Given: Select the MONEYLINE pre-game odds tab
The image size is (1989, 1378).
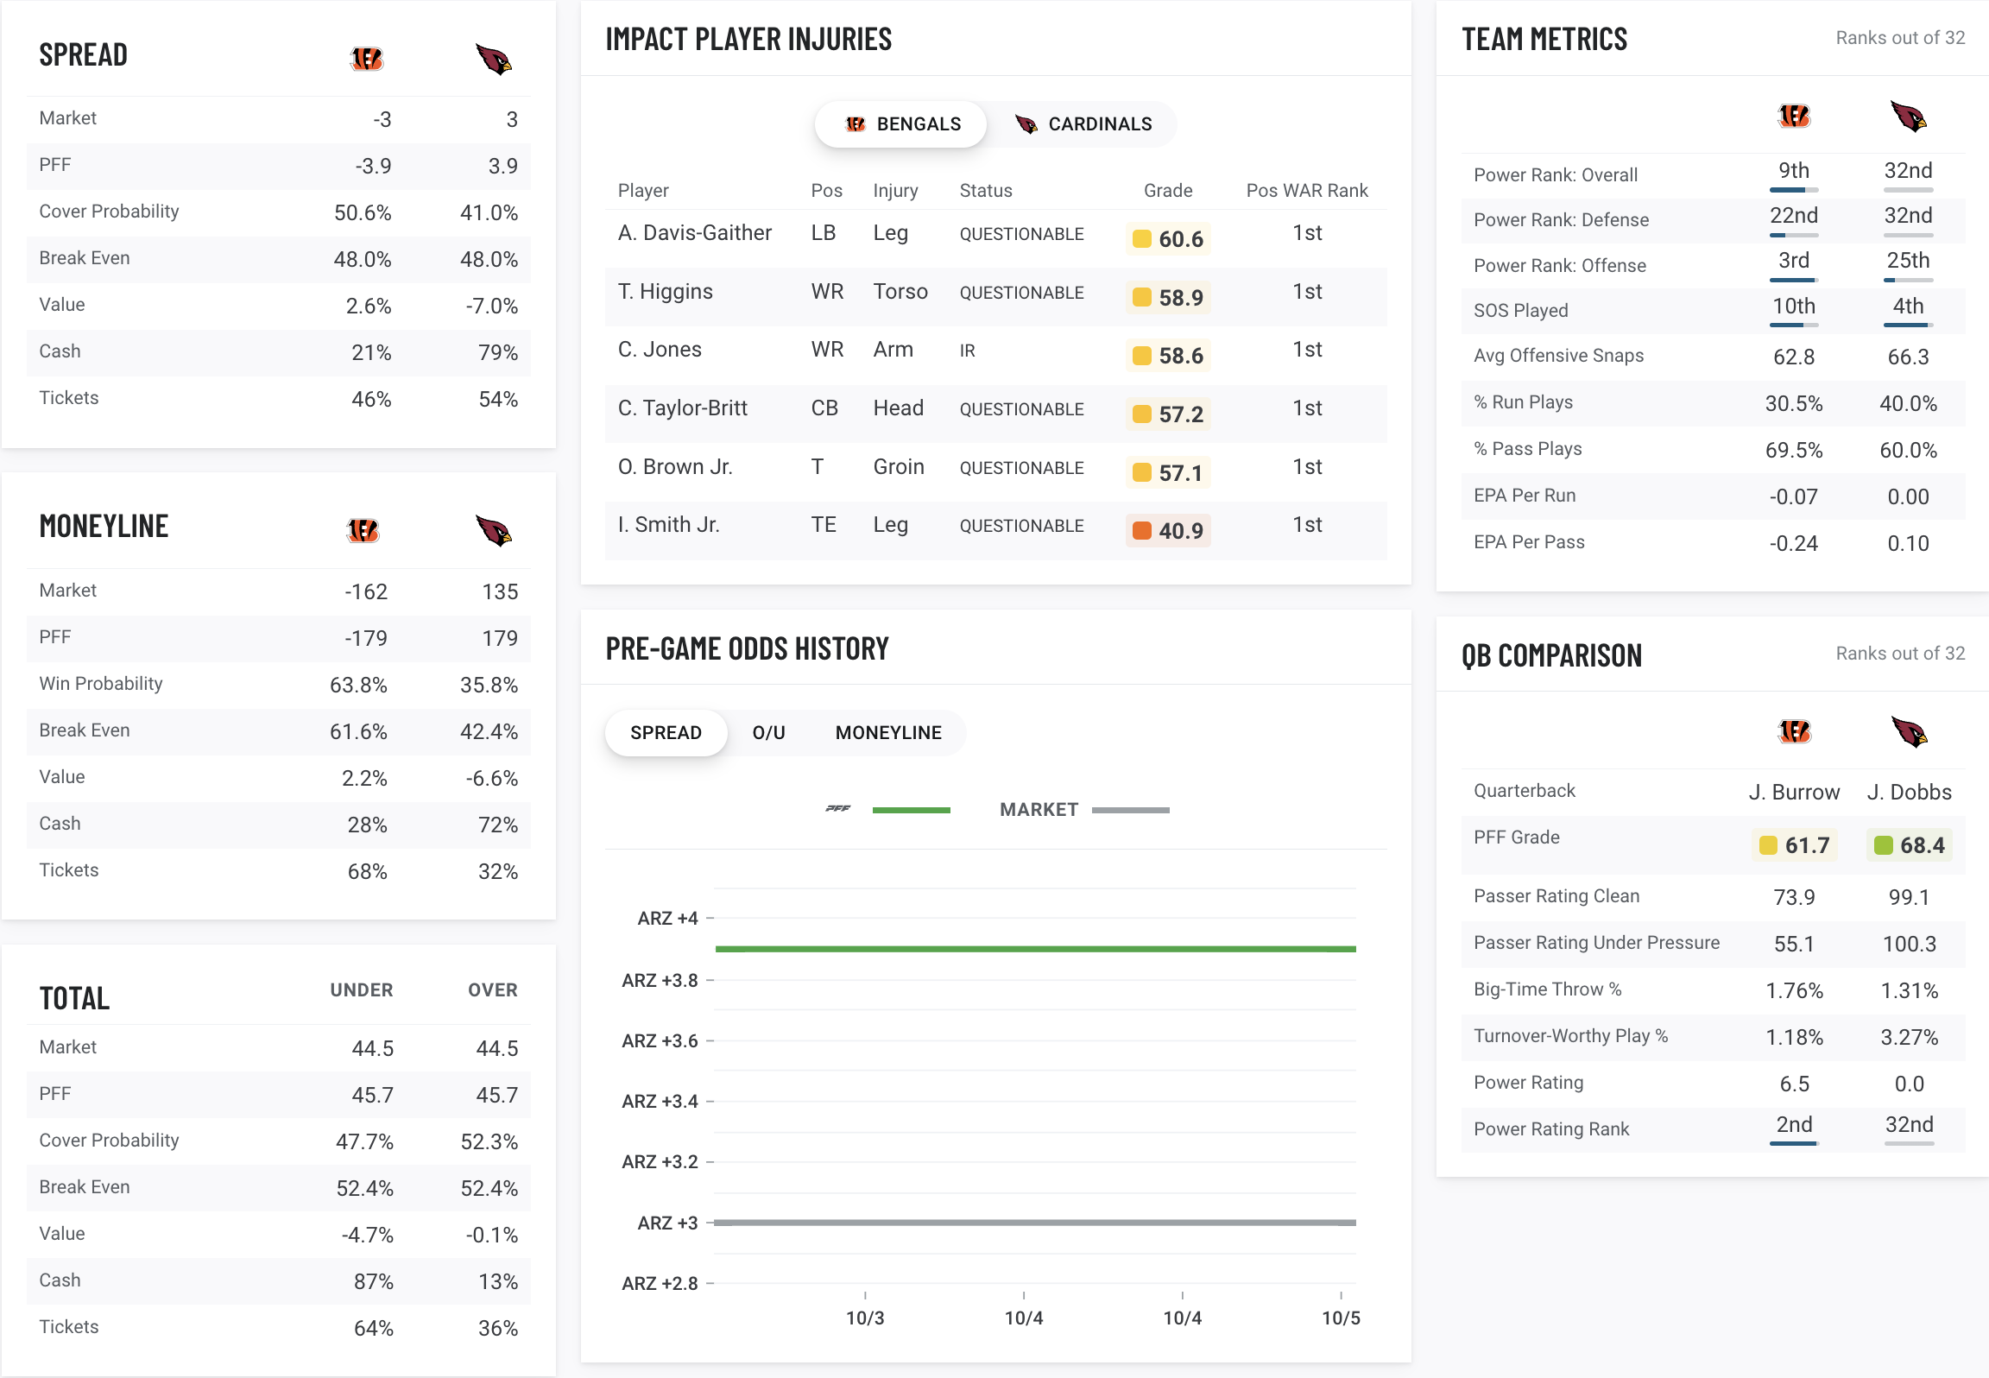Looking at the screenshot, I should 887,733.
